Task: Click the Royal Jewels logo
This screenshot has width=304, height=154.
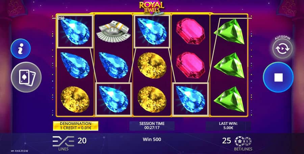Action: click(152, 7)
